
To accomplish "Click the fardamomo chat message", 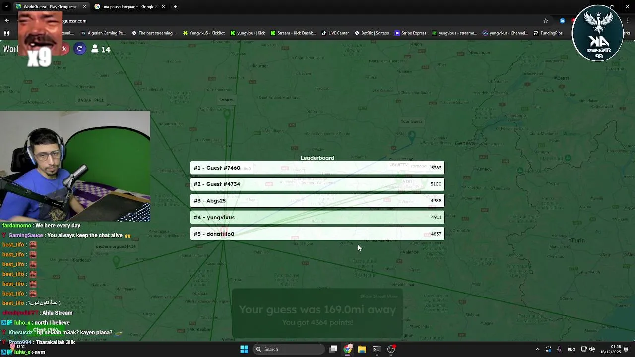I will pos(41,226).
